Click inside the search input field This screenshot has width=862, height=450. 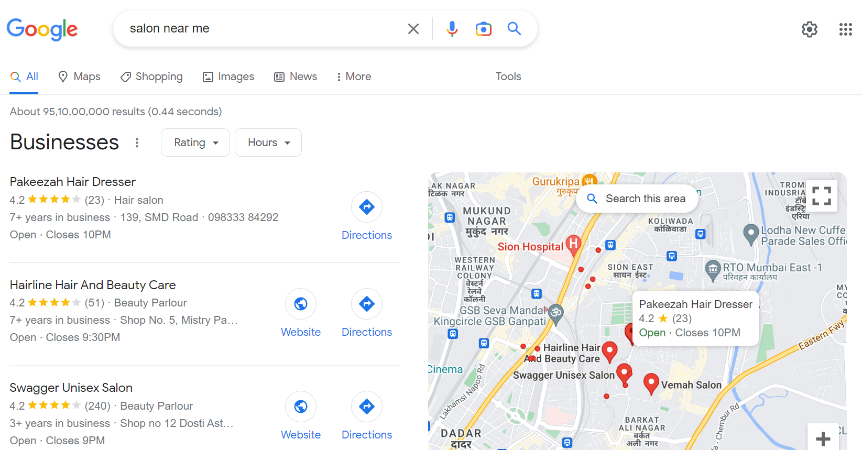(262, 28)
